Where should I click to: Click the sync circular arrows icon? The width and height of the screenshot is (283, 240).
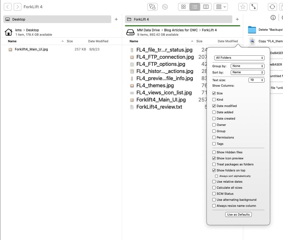pos(272,7)
